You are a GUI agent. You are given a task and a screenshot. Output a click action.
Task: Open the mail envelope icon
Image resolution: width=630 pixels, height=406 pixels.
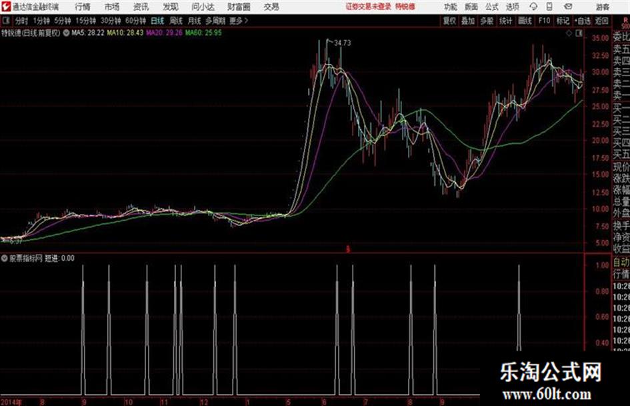click(568, 7)
